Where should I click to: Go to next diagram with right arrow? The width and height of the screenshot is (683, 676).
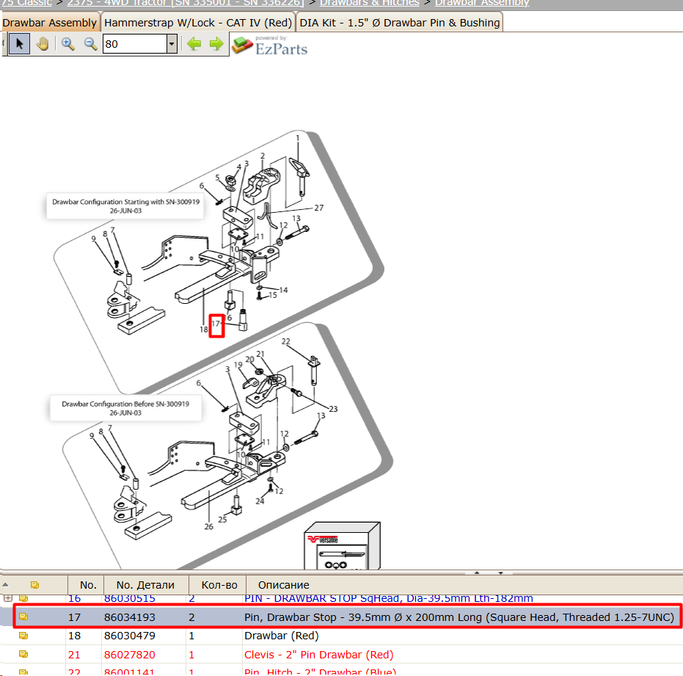(216, 44)
